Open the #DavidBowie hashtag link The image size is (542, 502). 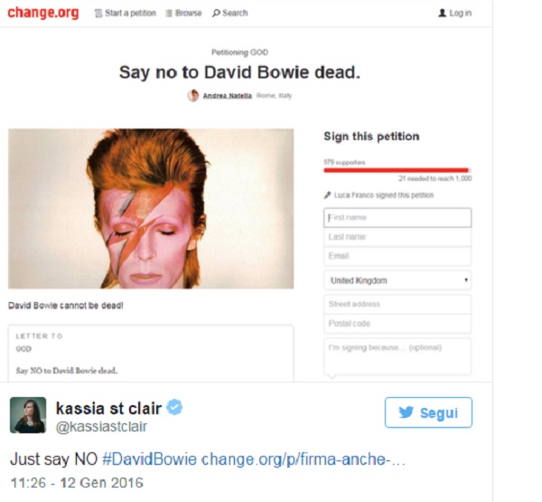click(149, 459)
